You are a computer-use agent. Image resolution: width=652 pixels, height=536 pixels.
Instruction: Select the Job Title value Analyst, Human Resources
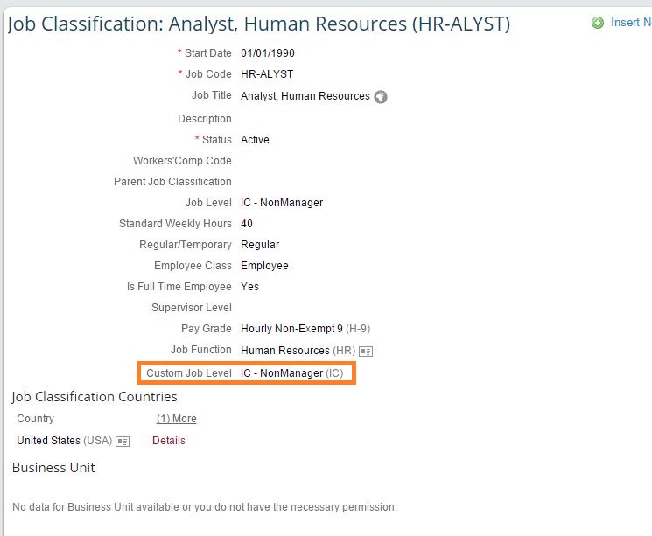305,96
